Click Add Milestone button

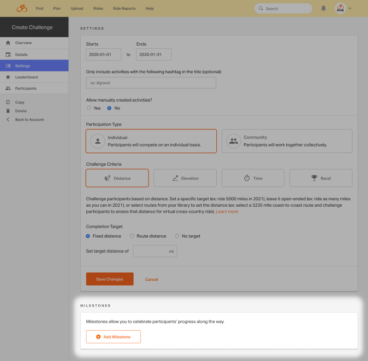[x=113, y=337]
